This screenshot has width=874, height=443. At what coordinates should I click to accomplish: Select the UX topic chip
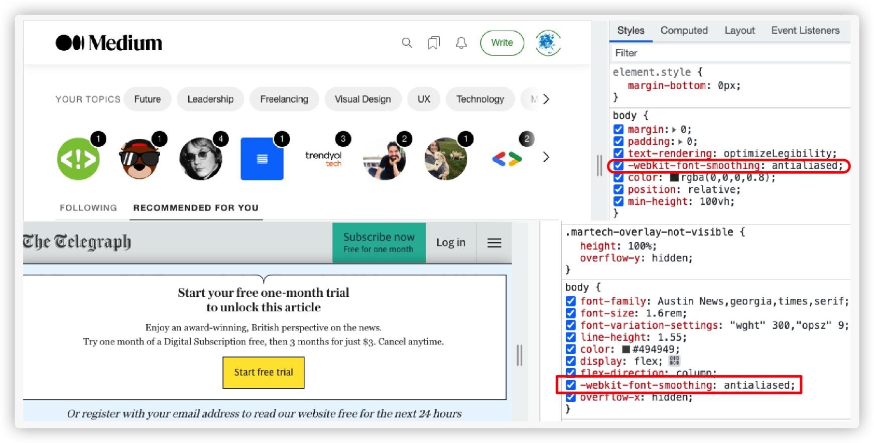coord(424,99)
